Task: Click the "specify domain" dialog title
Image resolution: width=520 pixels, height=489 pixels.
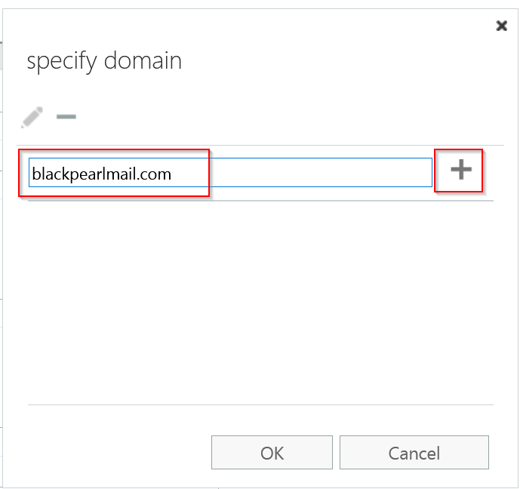Action: point(104,61)
